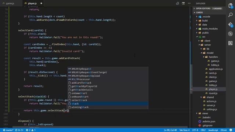235x132 pixels.
Task: Open server.js in the explorer
Action: coord(211,105)
